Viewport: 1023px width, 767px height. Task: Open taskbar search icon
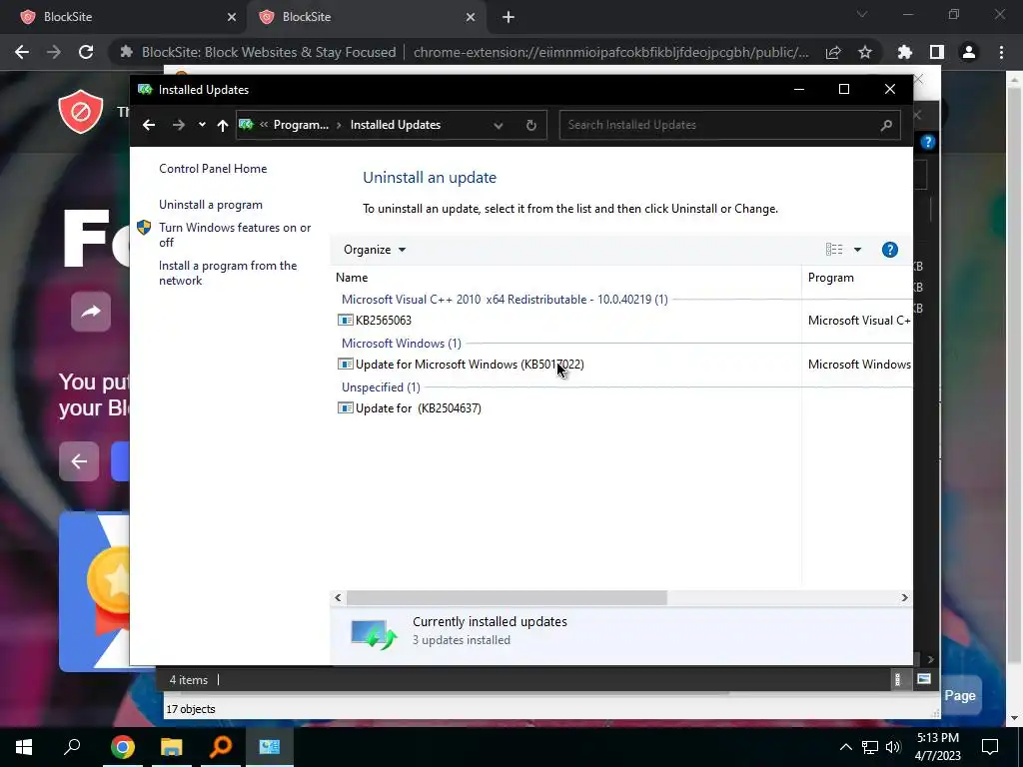click(72, 747)
